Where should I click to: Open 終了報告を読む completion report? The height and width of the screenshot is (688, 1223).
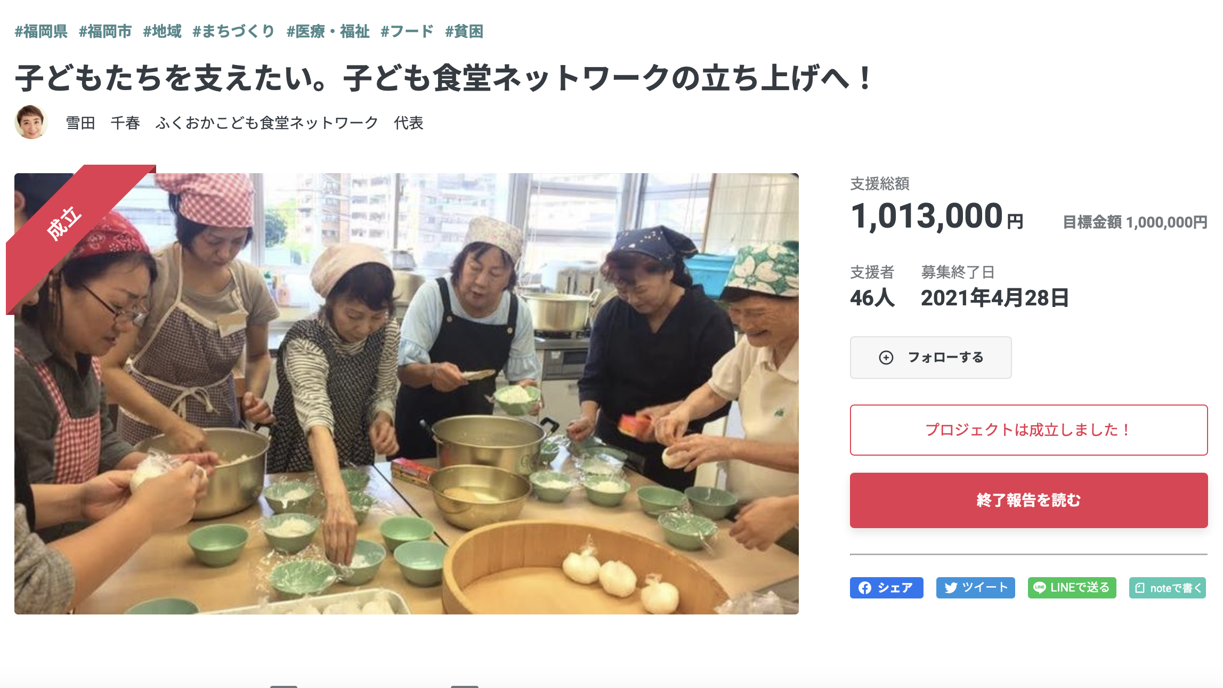(1028, 500)
